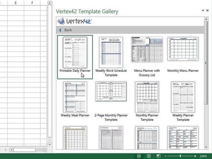212x159 pixels.
Task: Click the 100% zoom level indicator
Action: click(203, 156)
